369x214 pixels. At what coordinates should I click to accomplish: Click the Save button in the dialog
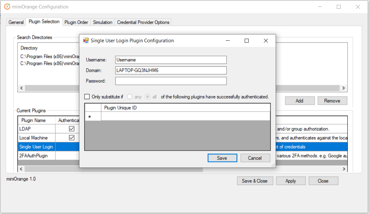coord(222,158)
